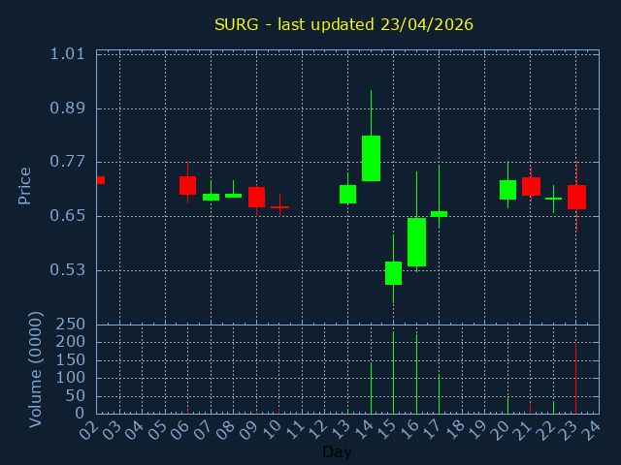Click the Day x-axis title

click(337, 451)
